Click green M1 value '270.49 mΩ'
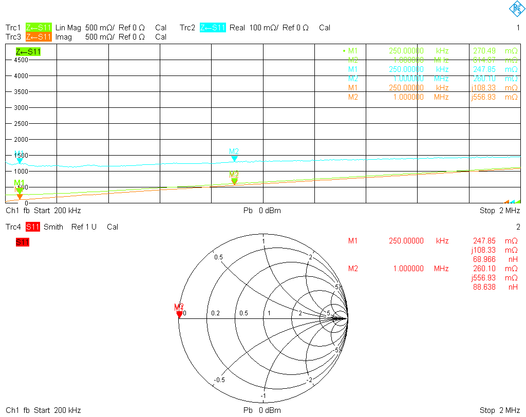This screenshot has width=526, height=417. pos(495,51)
